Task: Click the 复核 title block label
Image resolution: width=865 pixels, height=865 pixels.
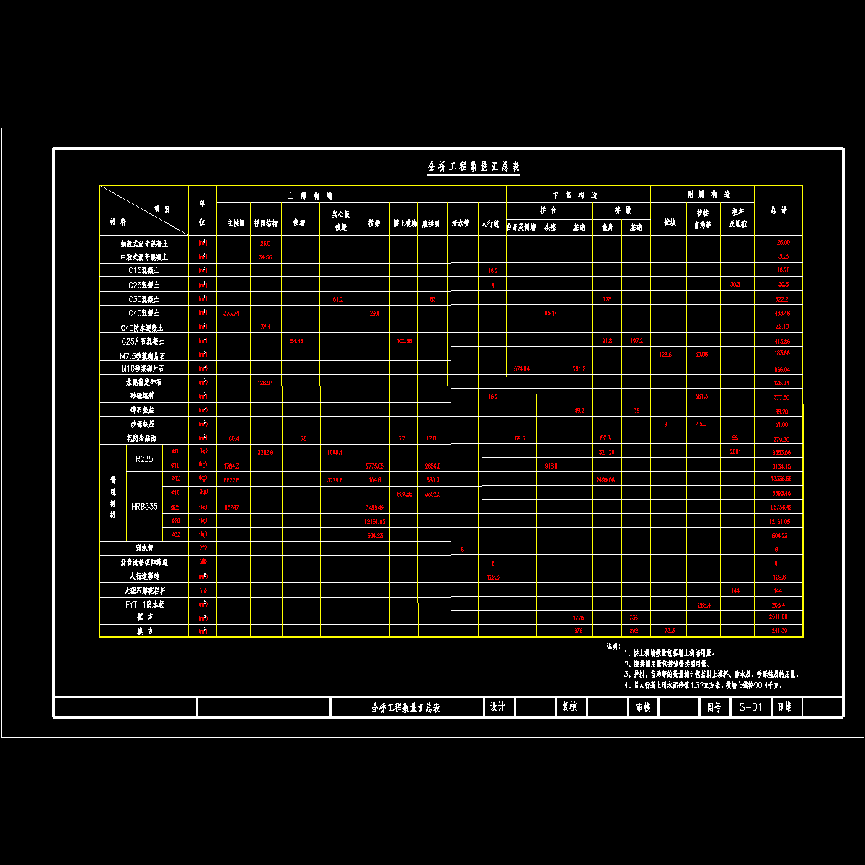Action: (x=569, y=707)
